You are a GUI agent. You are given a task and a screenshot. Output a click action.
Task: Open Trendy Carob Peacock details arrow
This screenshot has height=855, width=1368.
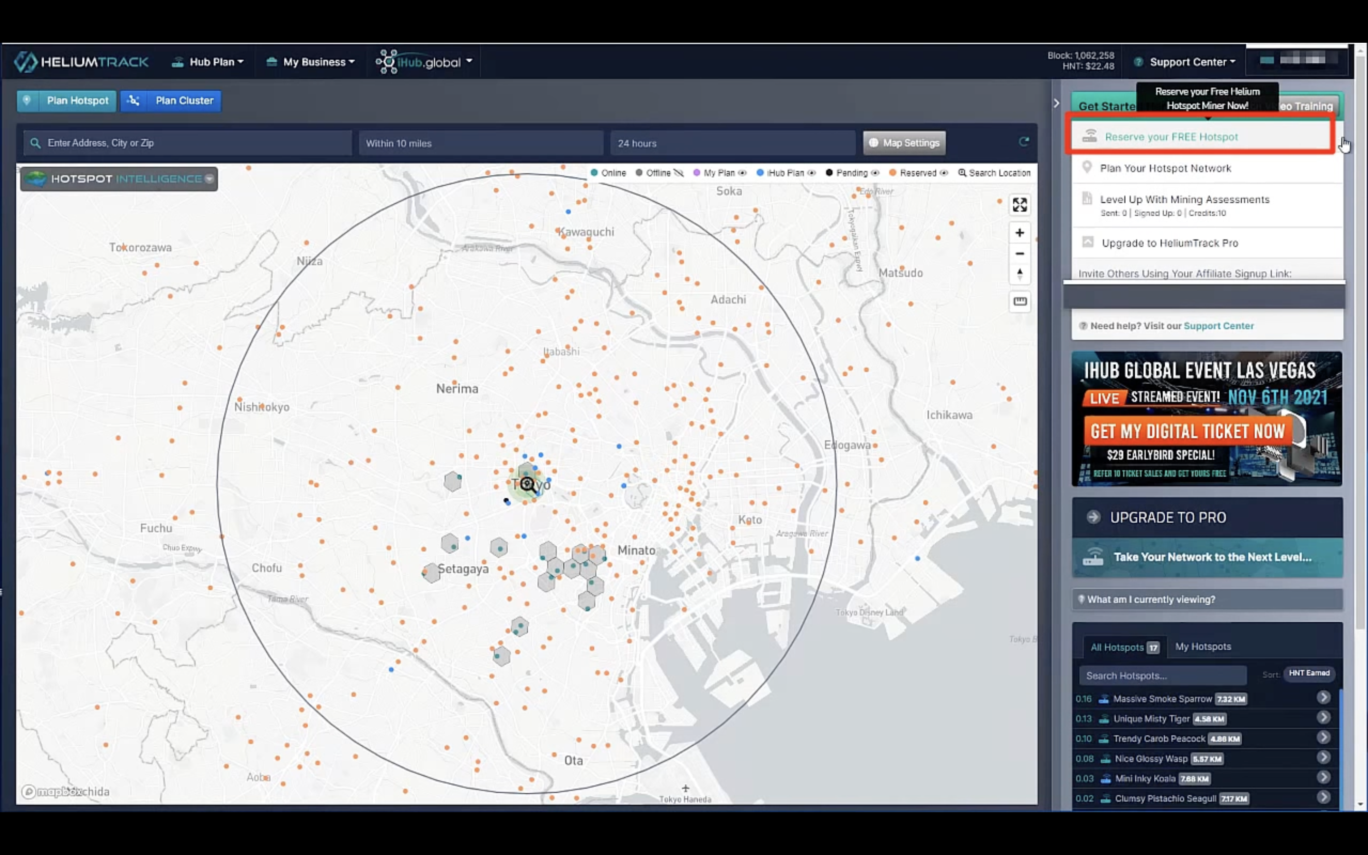(x=1323, y=737)
